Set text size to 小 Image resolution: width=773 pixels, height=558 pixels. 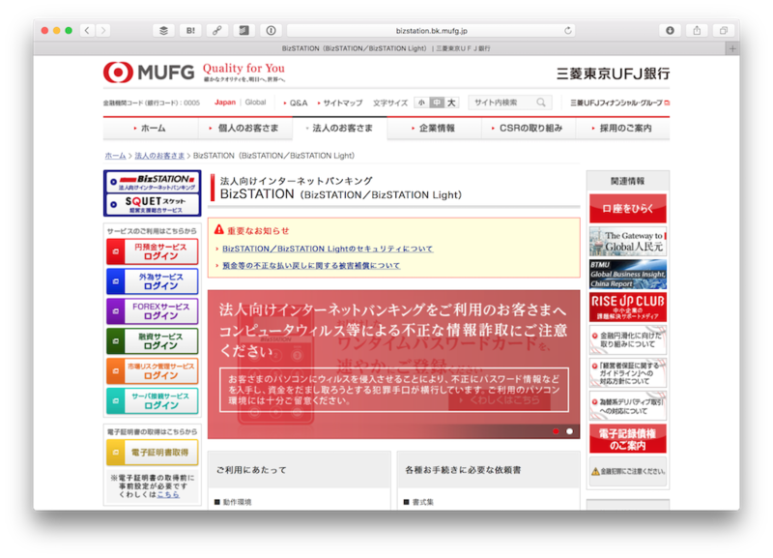[421, 103]
